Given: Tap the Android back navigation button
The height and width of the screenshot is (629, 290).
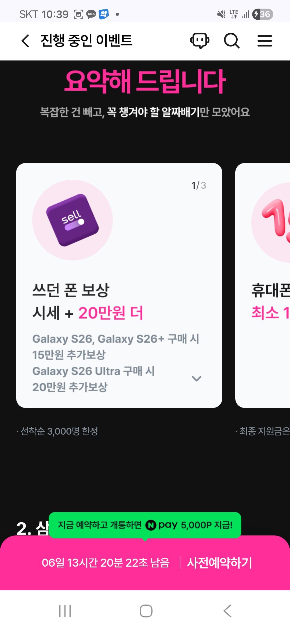Looking at the screenshot, I should coord(227,611).
